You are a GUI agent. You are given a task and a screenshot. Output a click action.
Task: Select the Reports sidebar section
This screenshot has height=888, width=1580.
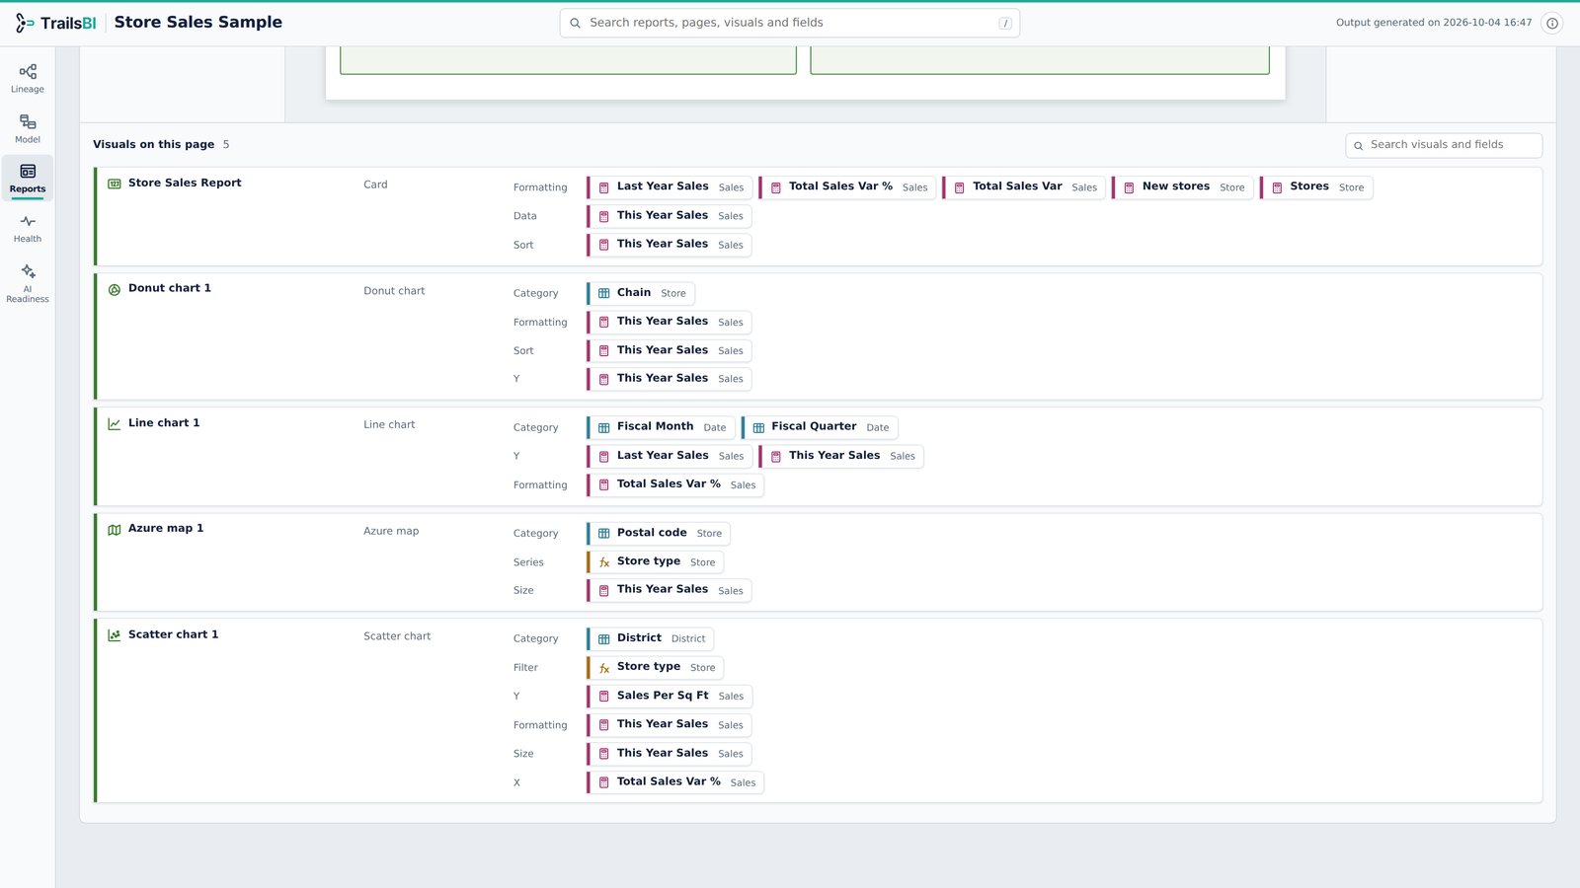(28, 179)
